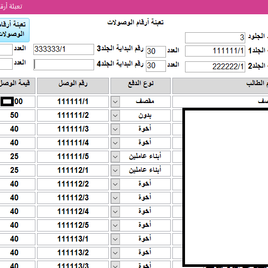This screenshot has width=268, height=268.
Task: Select receipt number cell 111112/3
Action: [73, 198]
